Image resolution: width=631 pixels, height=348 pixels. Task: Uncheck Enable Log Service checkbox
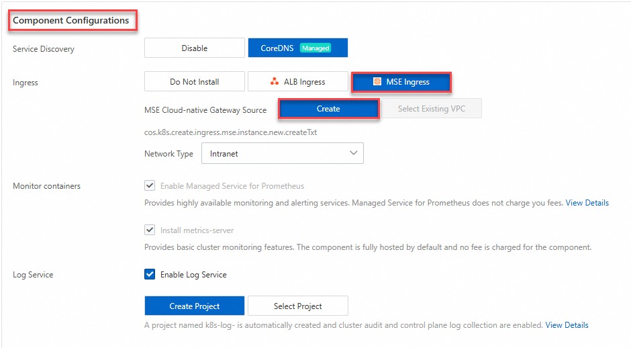click(150, 274)
